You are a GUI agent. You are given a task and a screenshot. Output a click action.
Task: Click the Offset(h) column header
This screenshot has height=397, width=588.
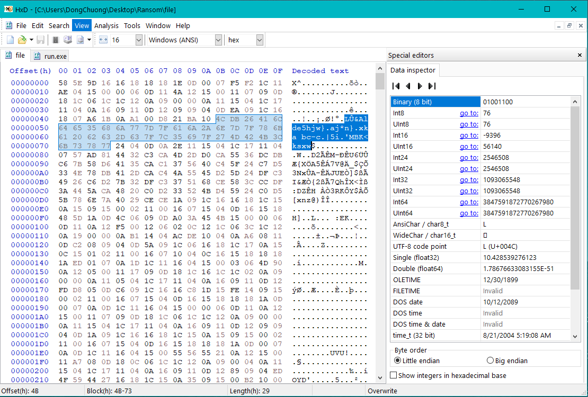(30, 71)
